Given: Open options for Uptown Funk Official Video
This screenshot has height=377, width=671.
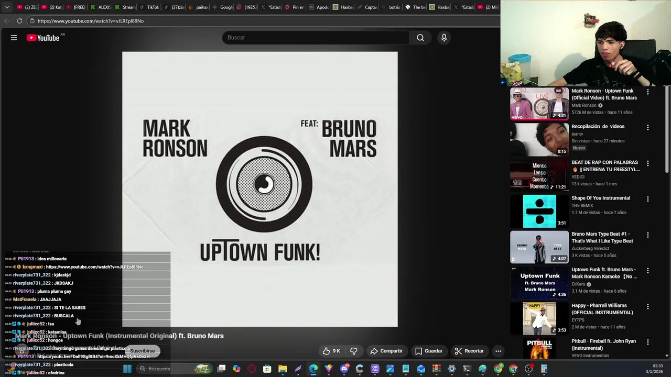Looking at the screenshot, I should 648,92.
